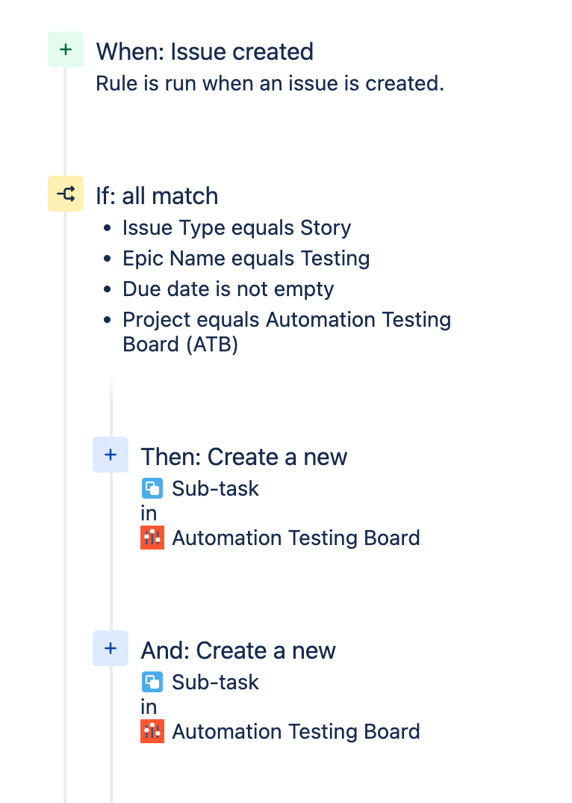Click the Sub-task label under Then action
The height and width of the screenshot is (803, 572).
[215, 488]
